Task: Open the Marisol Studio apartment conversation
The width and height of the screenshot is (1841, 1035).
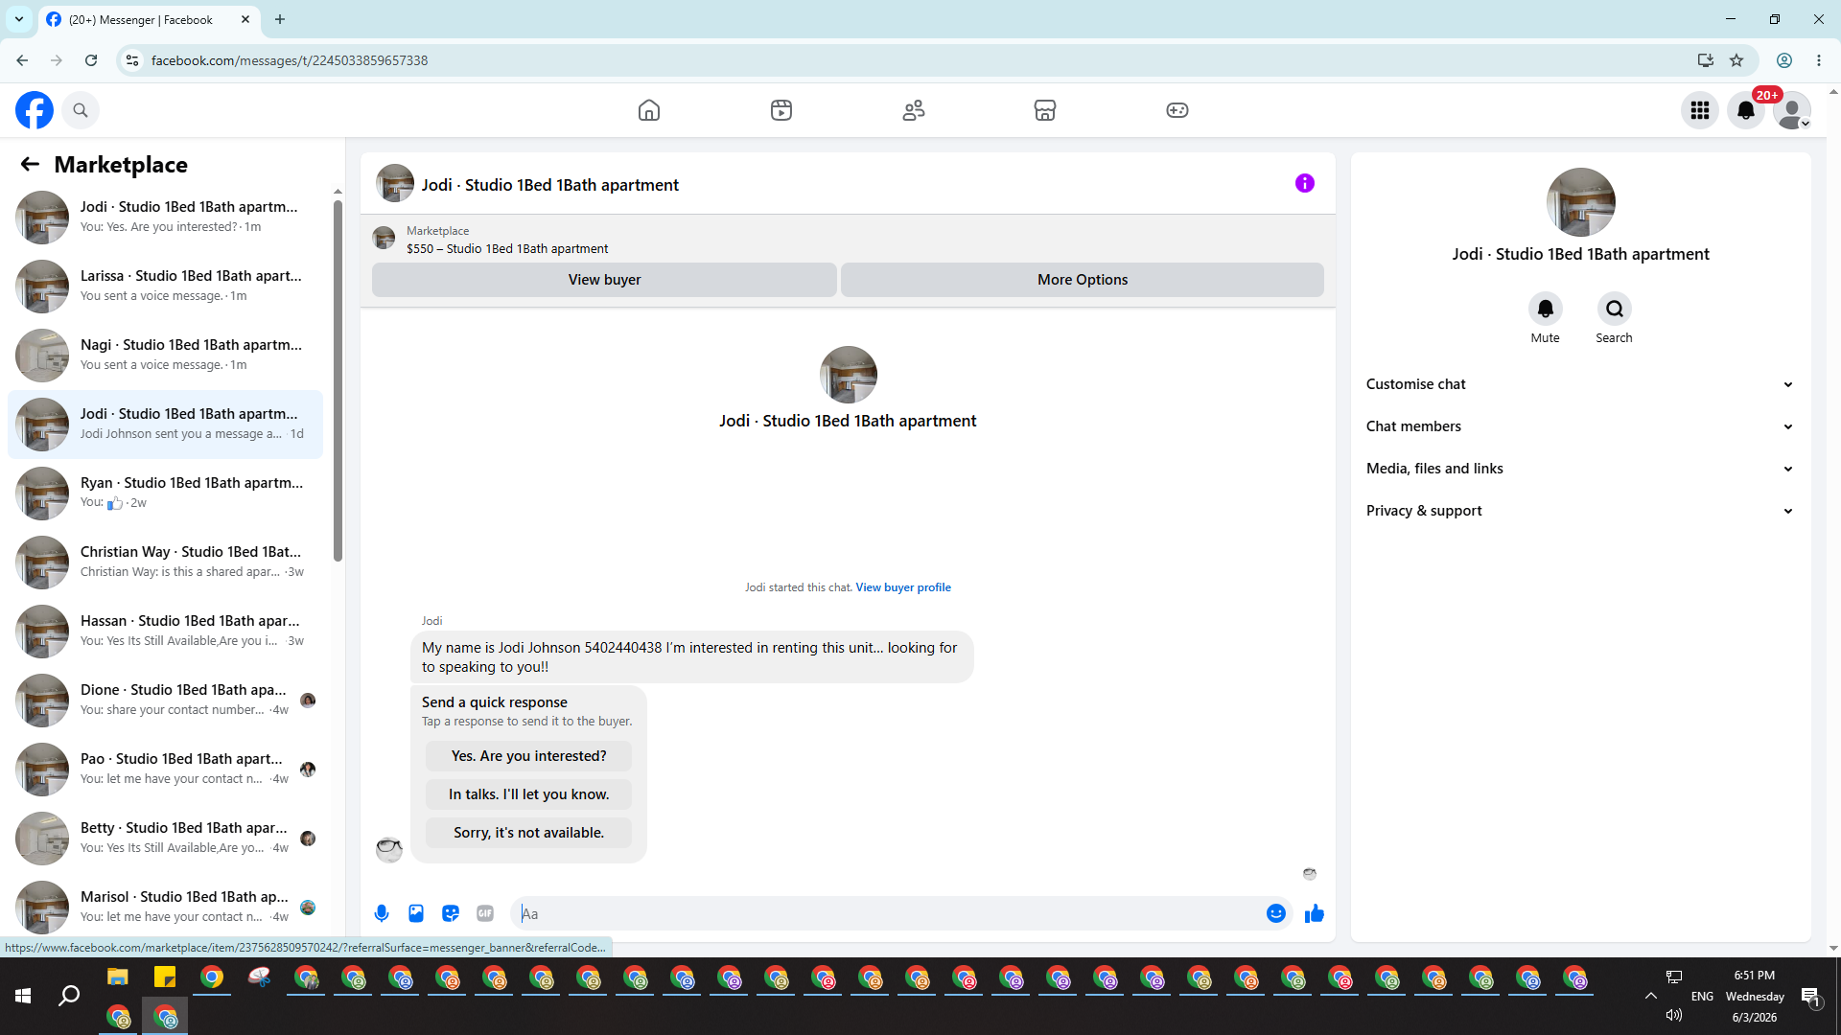Action: coord(166,908)
